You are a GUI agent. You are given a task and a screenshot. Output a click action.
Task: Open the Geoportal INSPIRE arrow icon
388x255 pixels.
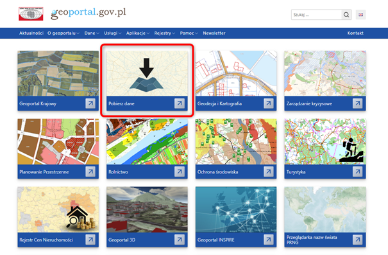pyautogui.click(x=269, y=240)
